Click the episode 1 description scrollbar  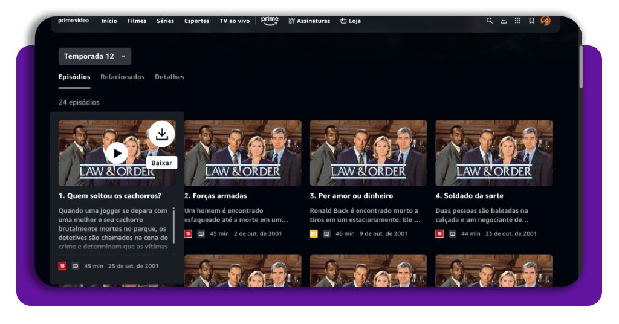pyautogui.click(x=173, y=225)
